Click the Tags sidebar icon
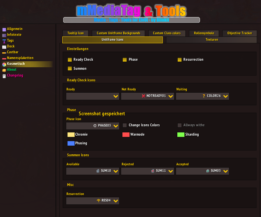The image size is (261, 217). (4, 41)
